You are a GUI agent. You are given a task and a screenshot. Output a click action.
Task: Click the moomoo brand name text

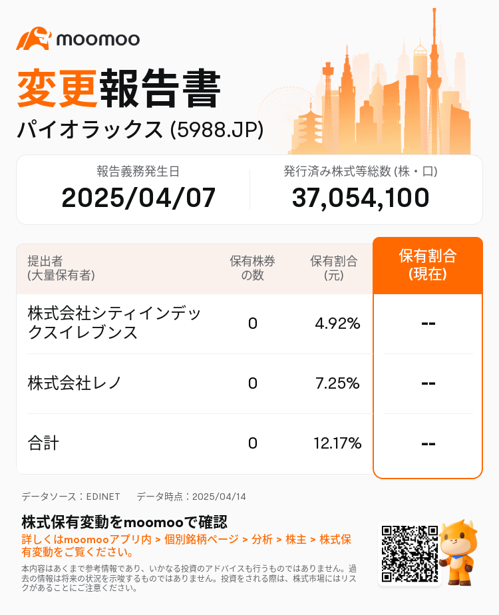(x=98, y=40)
